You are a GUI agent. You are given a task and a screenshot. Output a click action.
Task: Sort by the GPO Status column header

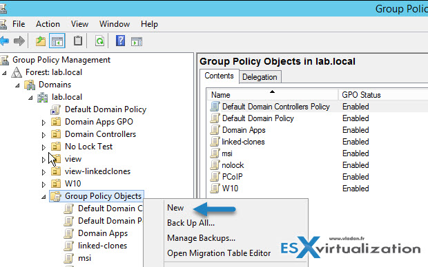point(361,95)
